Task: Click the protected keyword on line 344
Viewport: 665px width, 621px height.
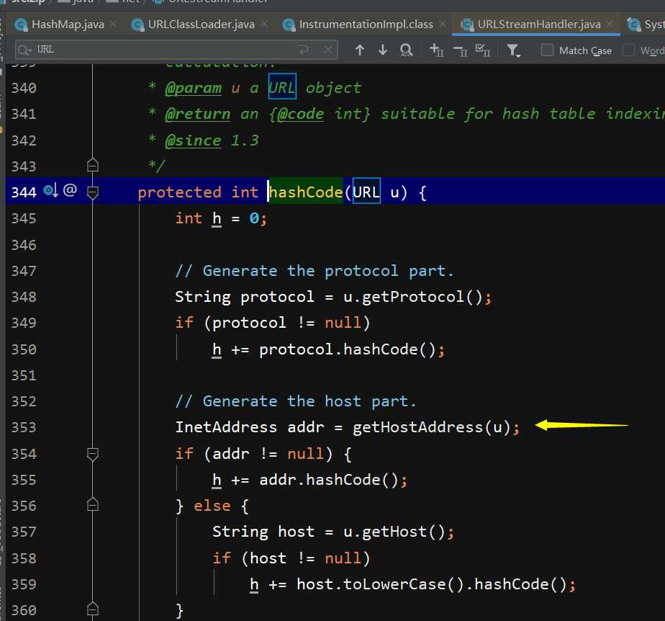Action: pyautogui.click(x=179, y=192)
